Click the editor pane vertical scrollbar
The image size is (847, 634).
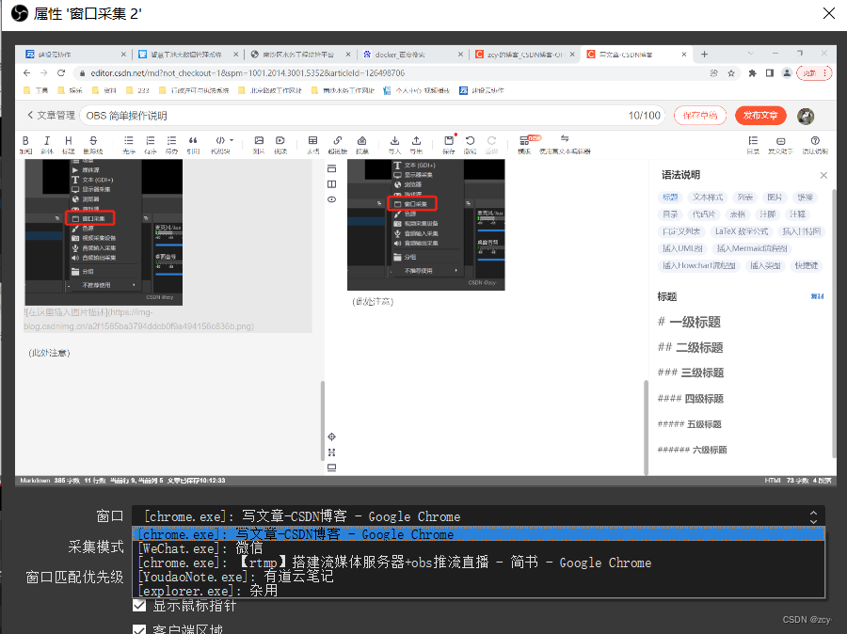click(323, 420)
